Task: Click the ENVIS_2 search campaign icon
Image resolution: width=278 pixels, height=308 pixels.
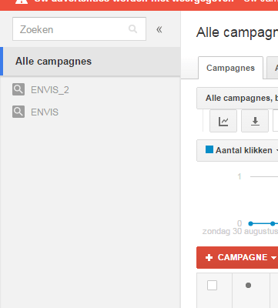Action: [x=18, y=89]
